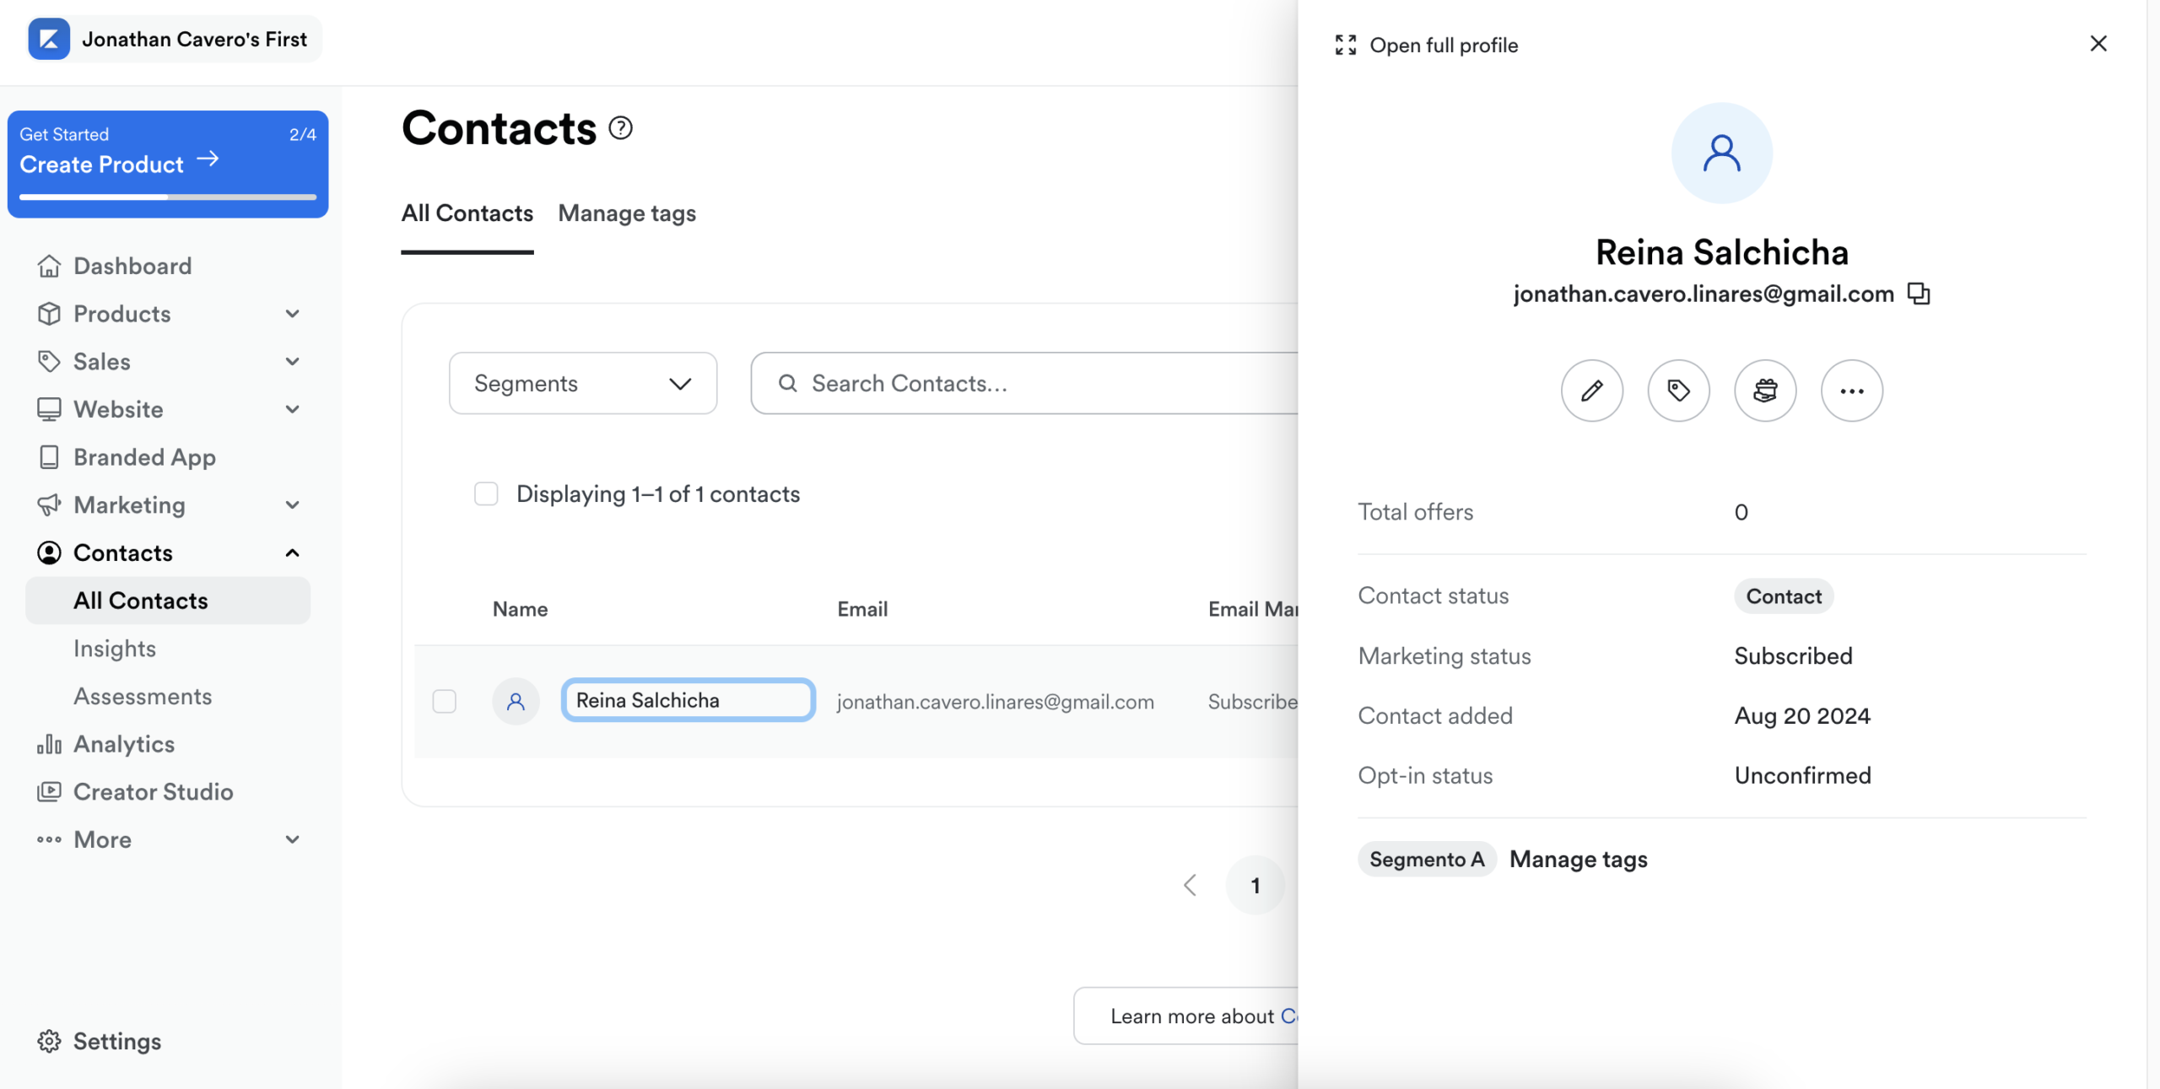This screenshot has height=1089, width=2160.
Task: Click Manage tags link in profile panel
Action: (x=1579, y=860)
